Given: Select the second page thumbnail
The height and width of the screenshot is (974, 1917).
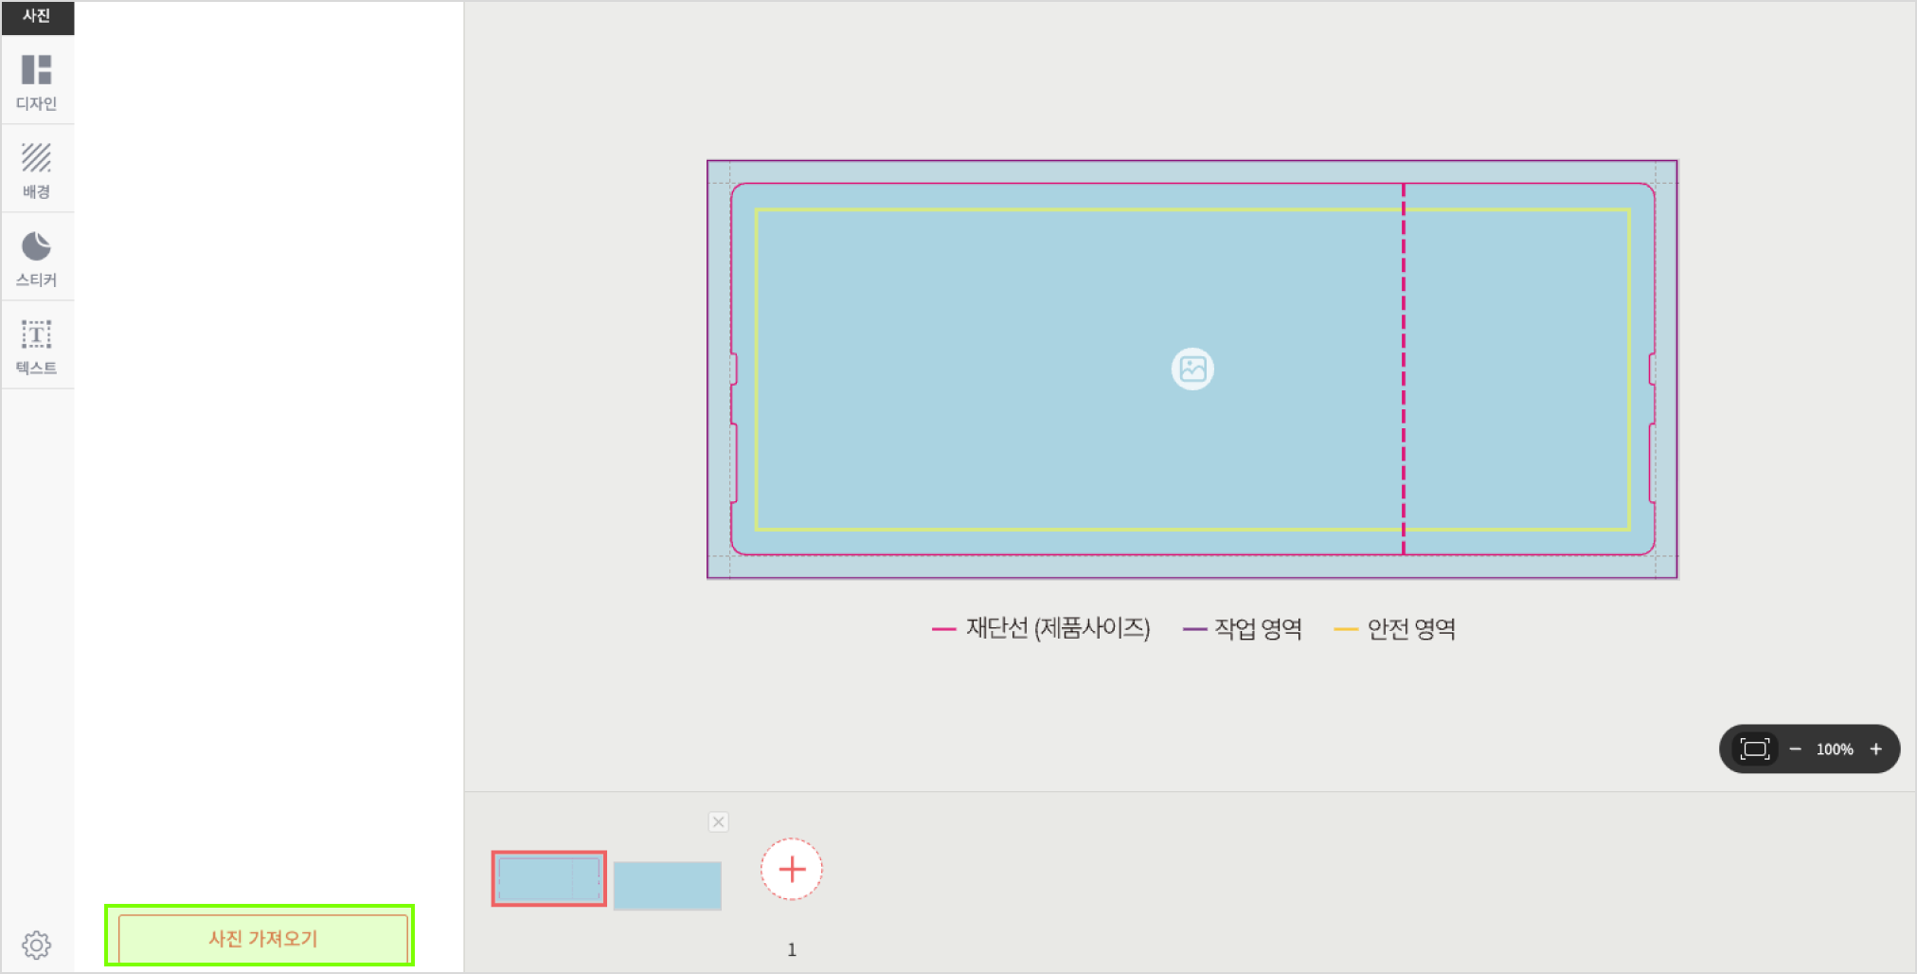Looking at the screenshot, I should [x=668, y=885].
